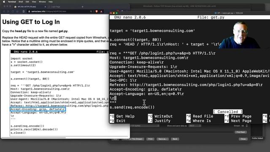Image resolution: width=270 pixels, height=152 pixels.
Task: Click Save as… in Wireshark stream window
Action: tap(162, 139)
